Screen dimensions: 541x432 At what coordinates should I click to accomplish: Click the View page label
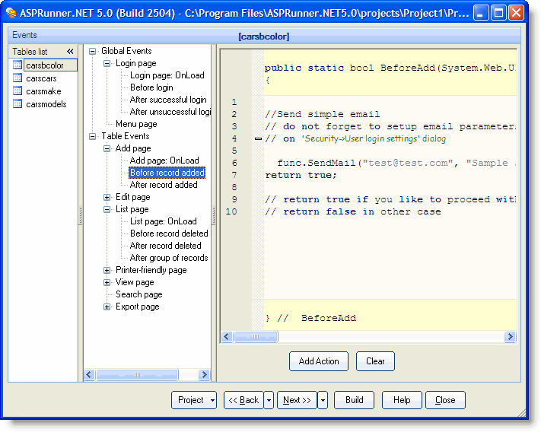click(x=135, y=282)
